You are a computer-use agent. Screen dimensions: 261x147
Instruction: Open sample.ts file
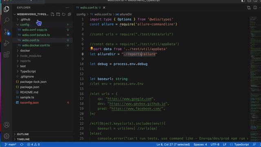tap(27, 97)
